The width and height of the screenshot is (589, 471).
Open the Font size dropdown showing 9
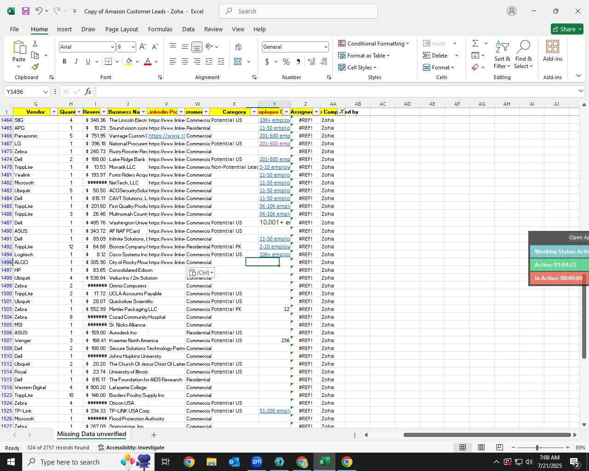point(133,47)
